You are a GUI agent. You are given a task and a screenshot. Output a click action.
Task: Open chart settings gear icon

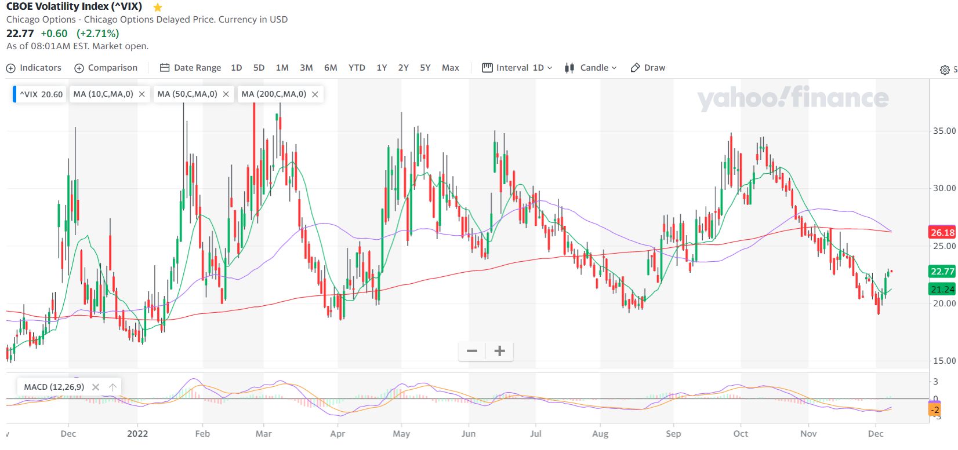pyautogui.click(x=945, y=70)
